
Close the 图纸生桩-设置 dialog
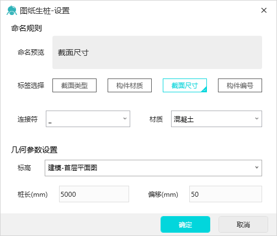click(264, 11)
